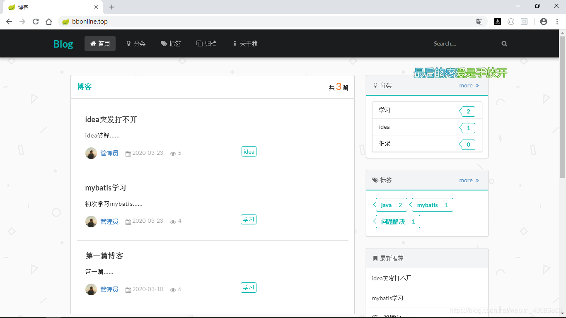The image size is (566, 318).
Task: Select 框架 category in sidebar
Action: tap(427, 144)
